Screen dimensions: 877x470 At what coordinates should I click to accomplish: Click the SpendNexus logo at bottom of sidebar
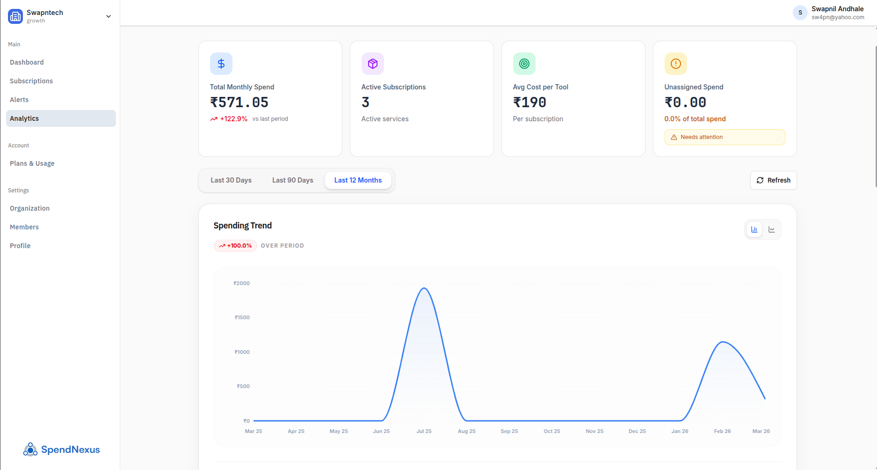tap(61, 449)
